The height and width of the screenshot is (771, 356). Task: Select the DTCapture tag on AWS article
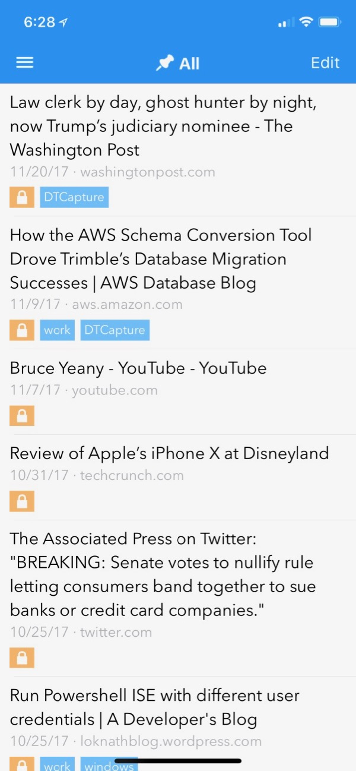115,330
